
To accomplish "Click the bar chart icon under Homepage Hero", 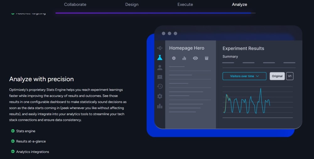I will (x=184, y=58).
